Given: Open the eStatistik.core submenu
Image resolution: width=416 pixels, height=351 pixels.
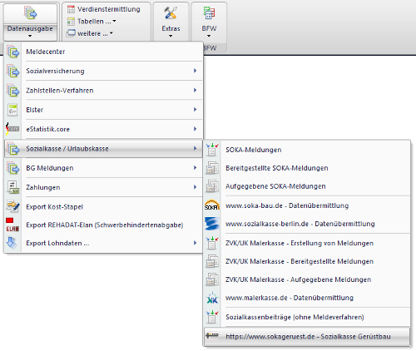Looking at the screenshot, I should (104, 129).
